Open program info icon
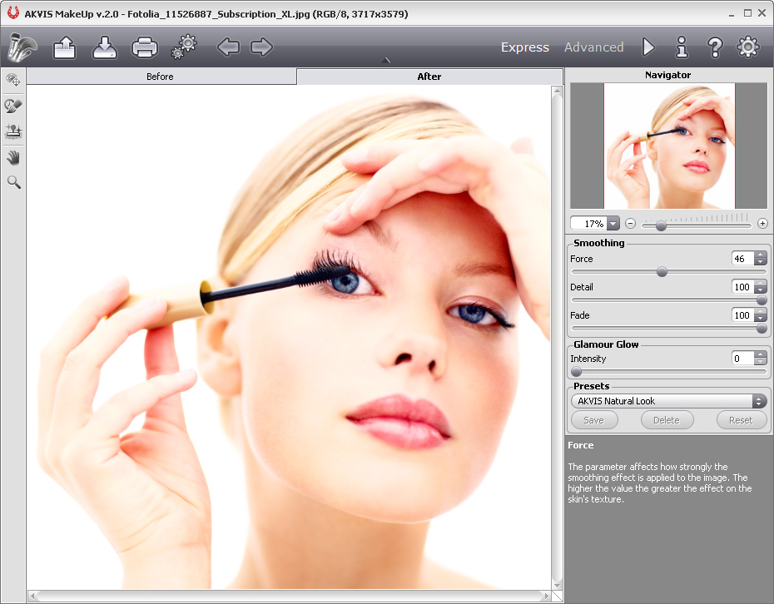 pos(682,47)
